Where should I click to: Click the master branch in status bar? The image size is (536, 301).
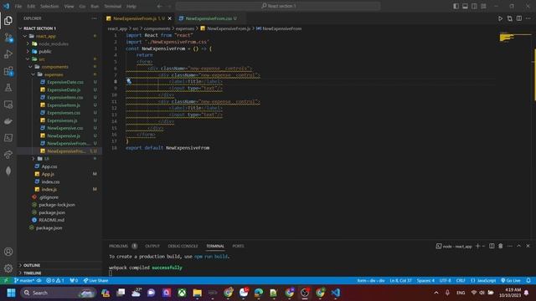tap(24, 281)
